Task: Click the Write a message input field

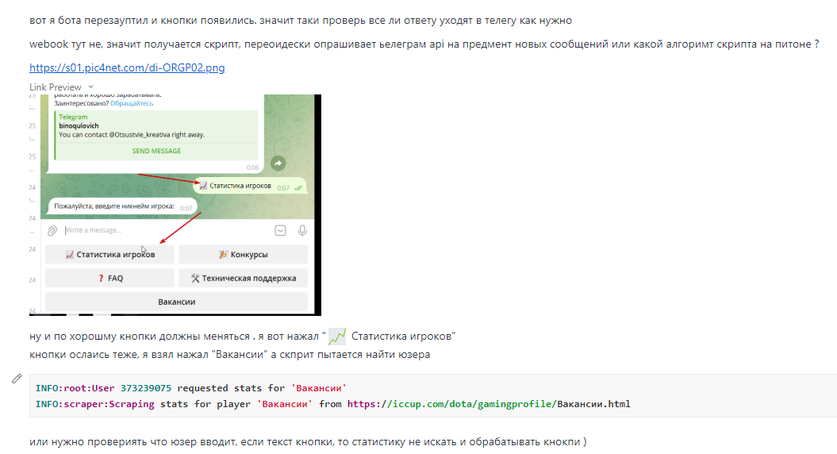Action: 166,230
